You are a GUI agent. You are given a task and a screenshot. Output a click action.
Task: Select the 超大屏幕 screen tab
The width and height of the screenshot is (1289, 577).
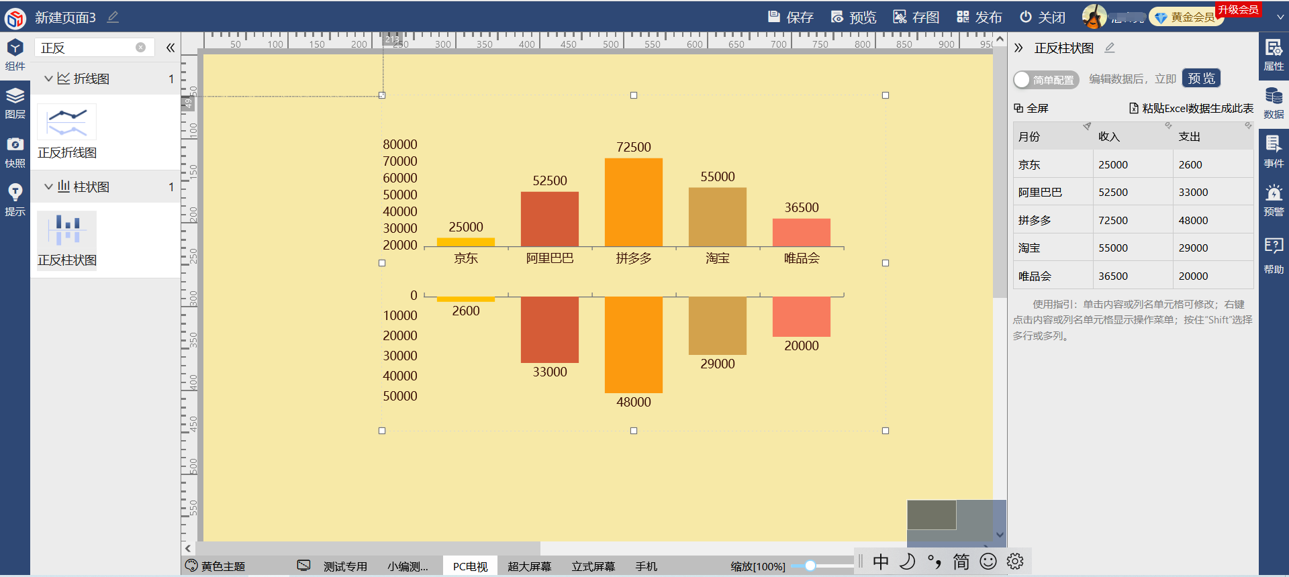(x=529, y=566)
